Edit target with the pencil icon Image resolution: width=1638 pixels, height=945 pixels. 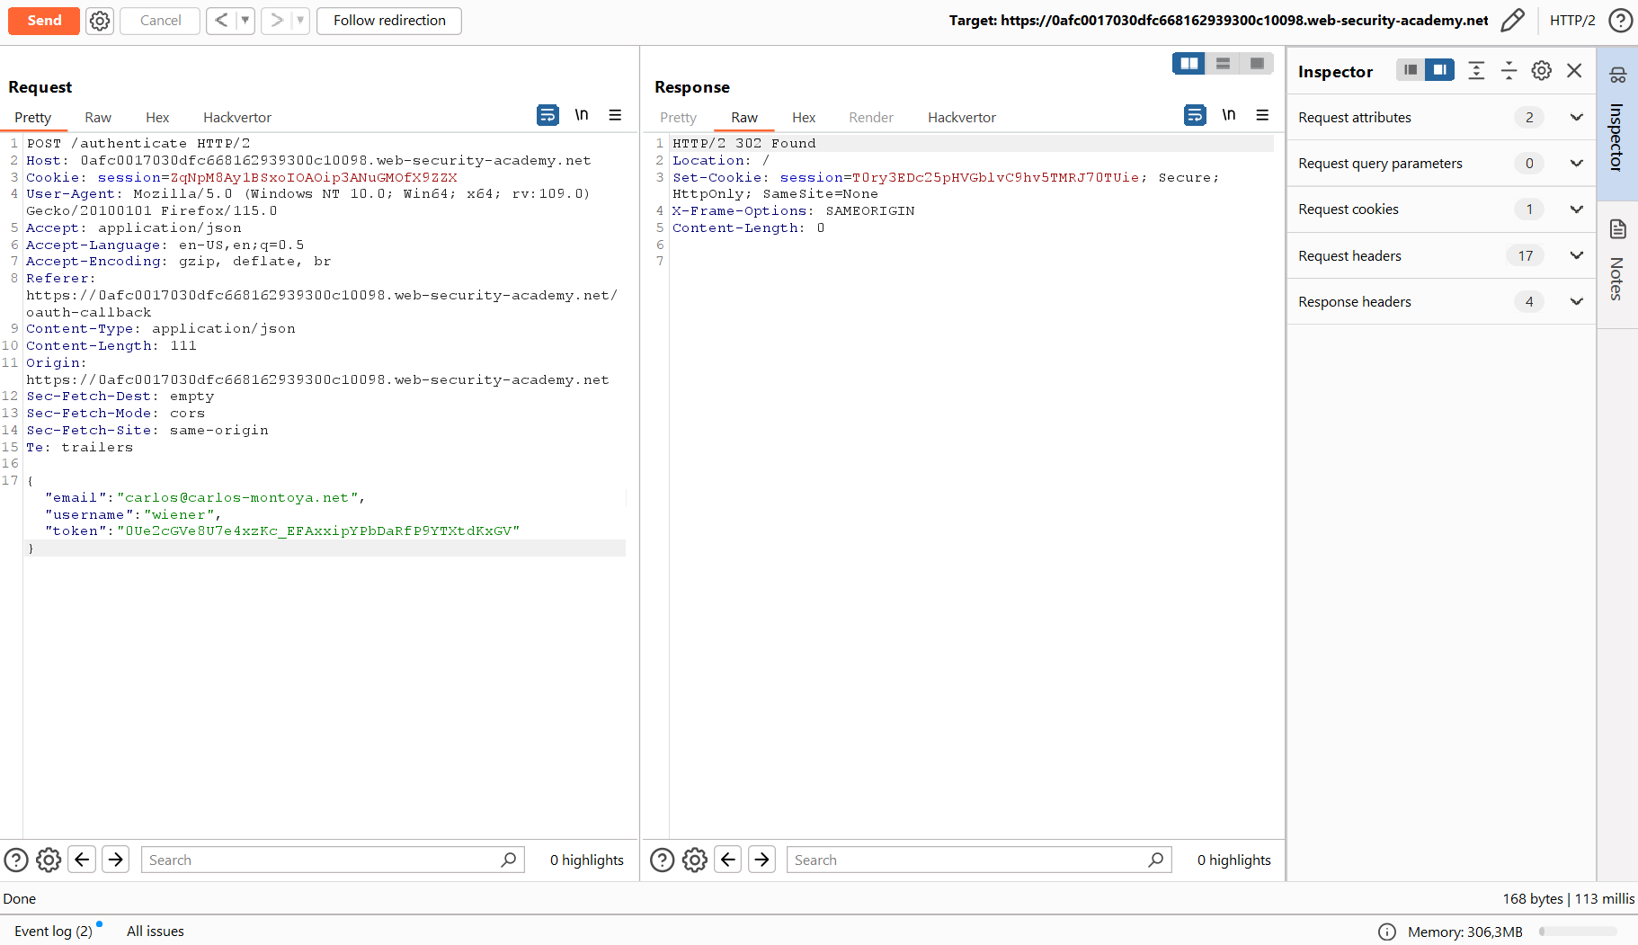pyautogui.click(x=1513, y=21)
